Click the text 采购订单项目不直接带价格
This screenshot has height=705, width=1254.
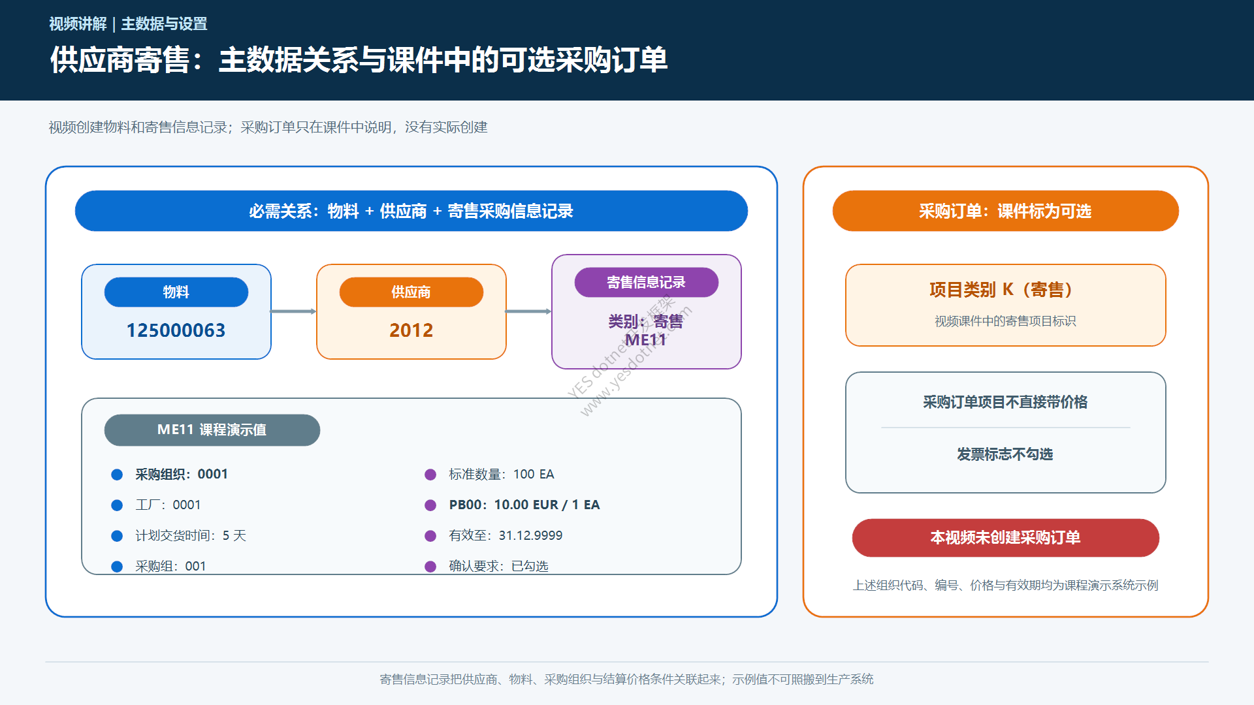pos(1006,402)
